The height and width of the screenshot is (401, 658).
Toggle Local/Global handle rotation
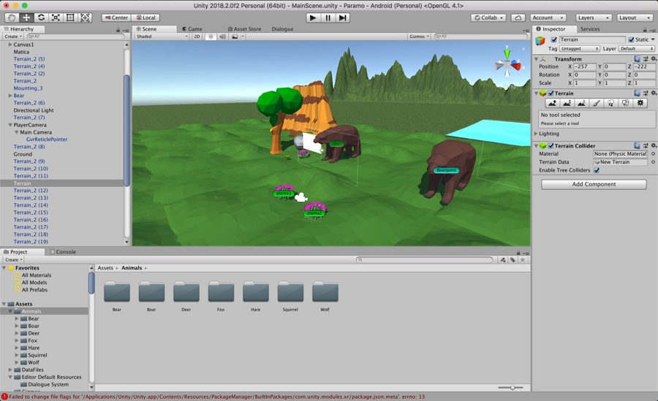coord(145,18)
